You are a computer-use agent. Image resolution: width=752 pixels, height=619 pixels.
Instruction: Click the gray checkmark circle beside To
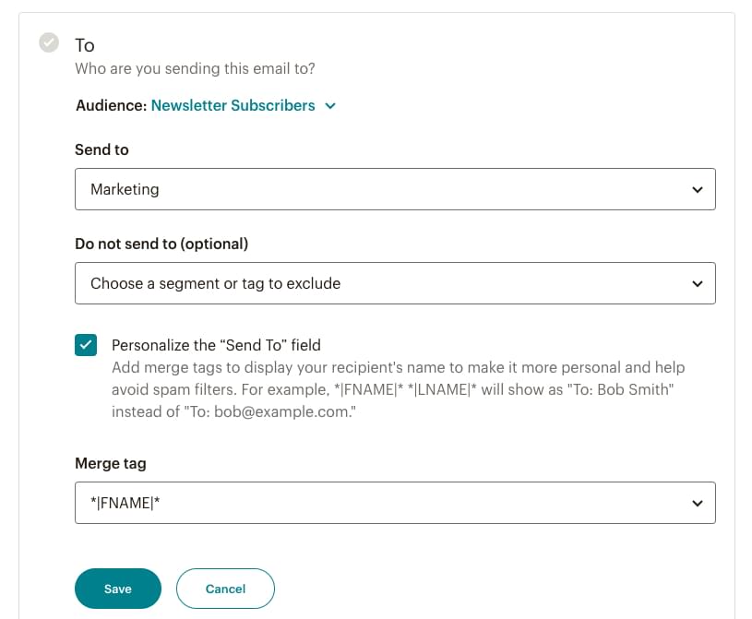click(49, 42)
